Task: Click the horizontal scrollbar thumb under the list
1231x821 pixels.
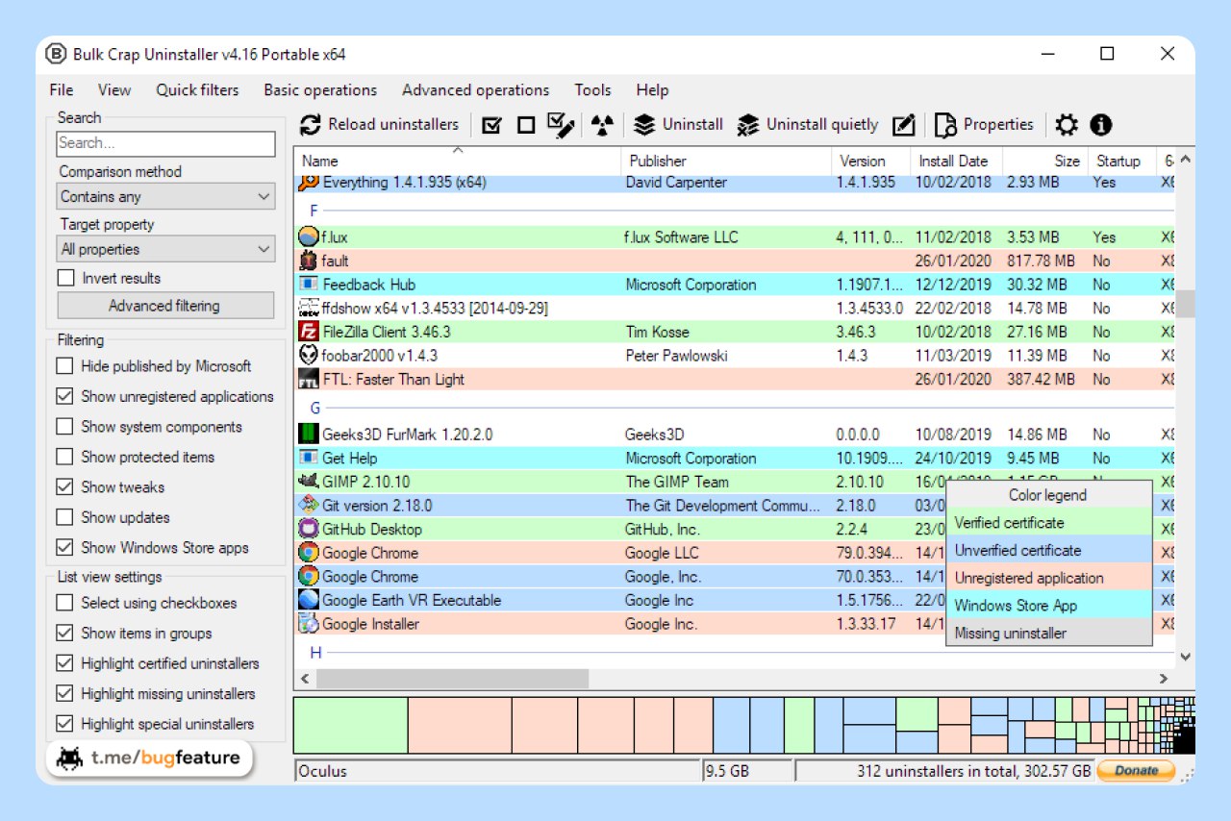Action: (x=452, y=679)
